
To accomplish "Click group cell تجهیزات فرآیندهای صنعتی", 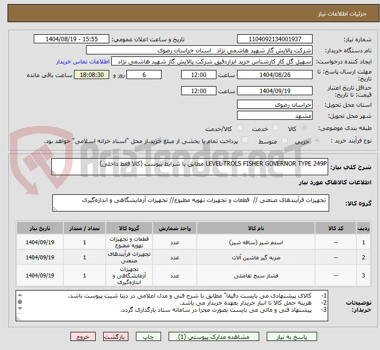I will pos(129,257).
